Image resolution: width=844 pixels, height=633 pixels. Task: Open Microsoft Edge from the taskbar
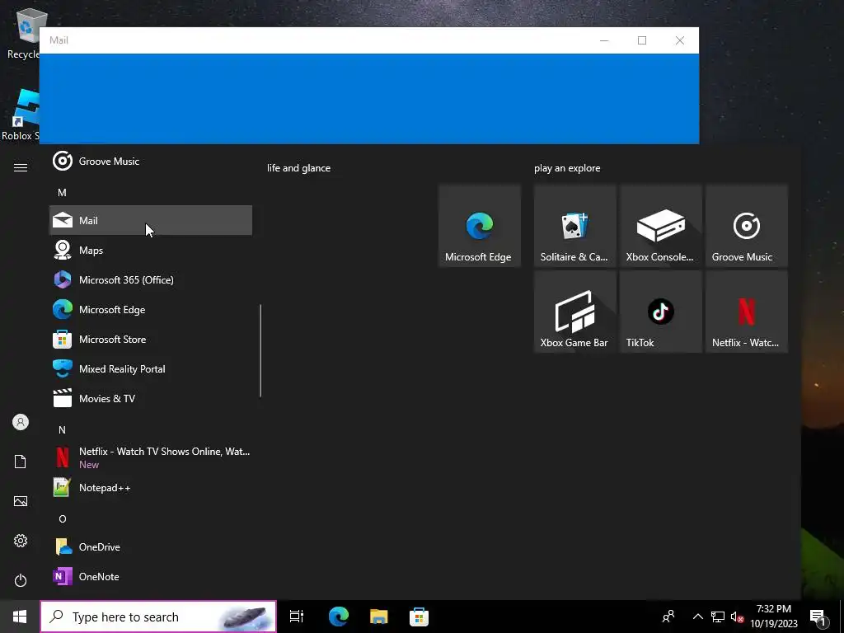339,617
